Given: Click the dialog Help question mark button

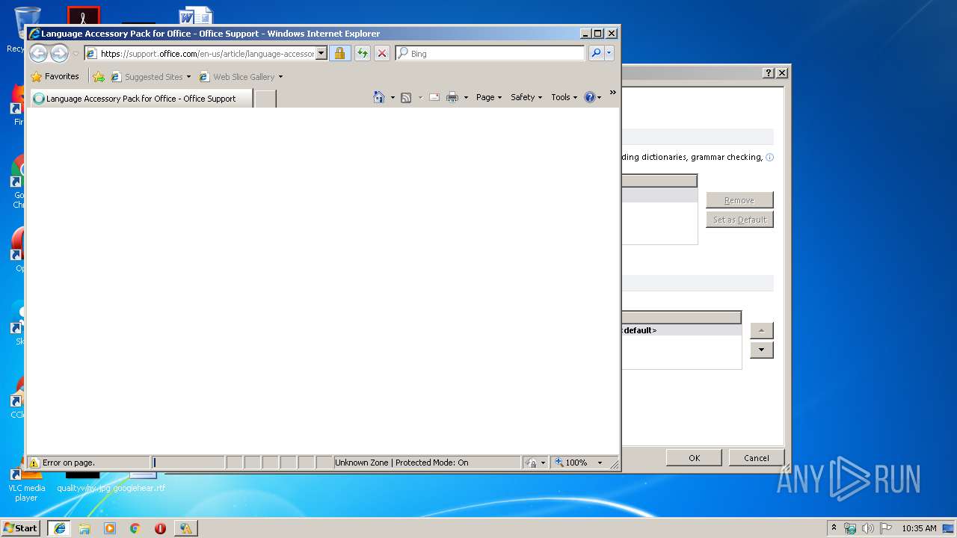Looking at the screenshot, I should tap(769, 72).
